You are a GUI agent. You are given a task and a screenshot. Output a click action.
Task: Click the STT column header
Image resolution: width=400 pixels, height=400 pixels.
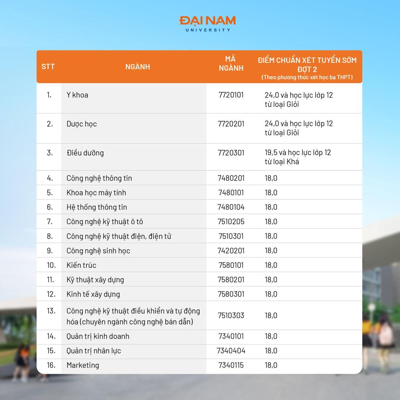[x=48, y=67]
